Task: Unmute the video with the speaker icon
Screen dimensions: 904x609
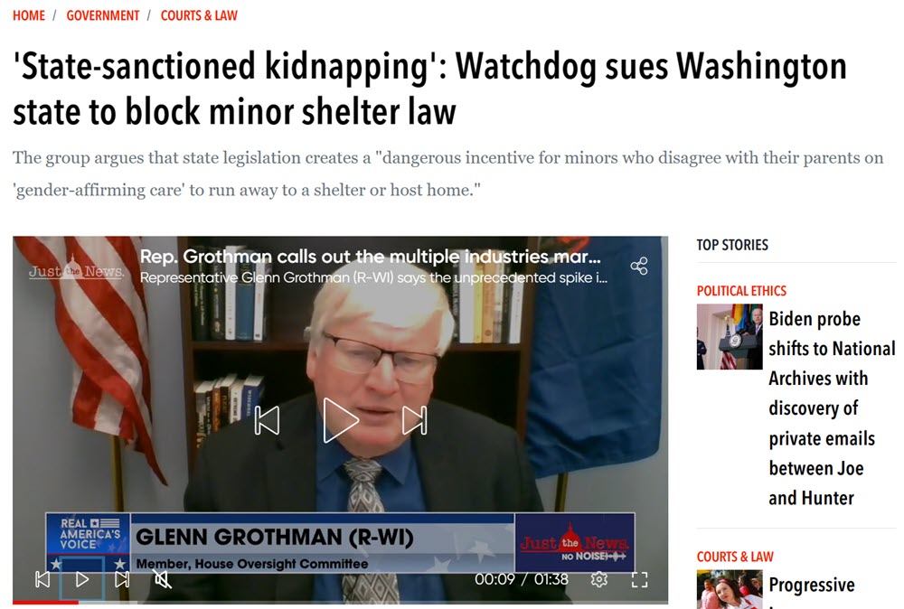Action: (163, 579)
